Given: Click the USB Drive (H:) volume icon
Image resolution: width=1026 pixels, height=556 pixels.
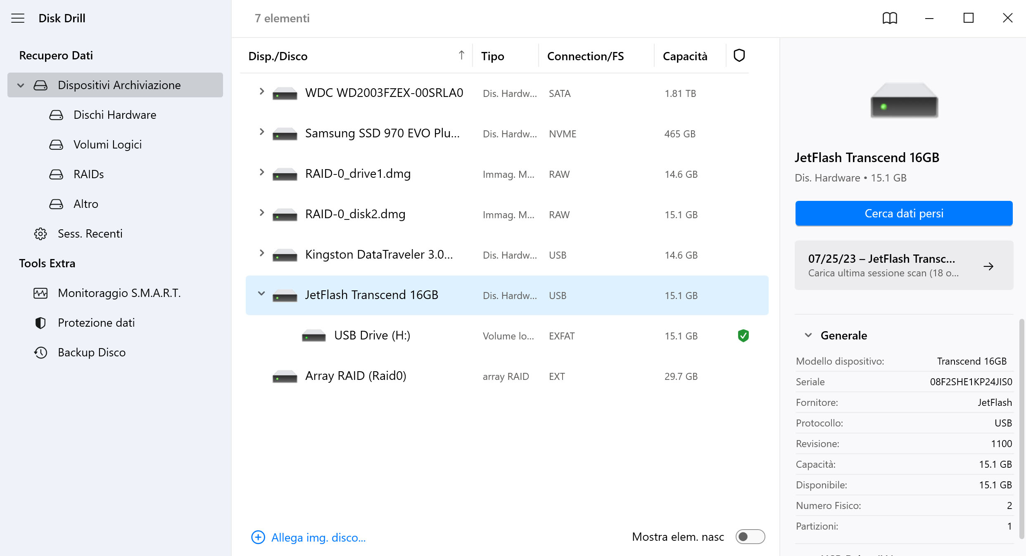Looking at the screenshot, I should pyautogui.click(x=314, y=336).
